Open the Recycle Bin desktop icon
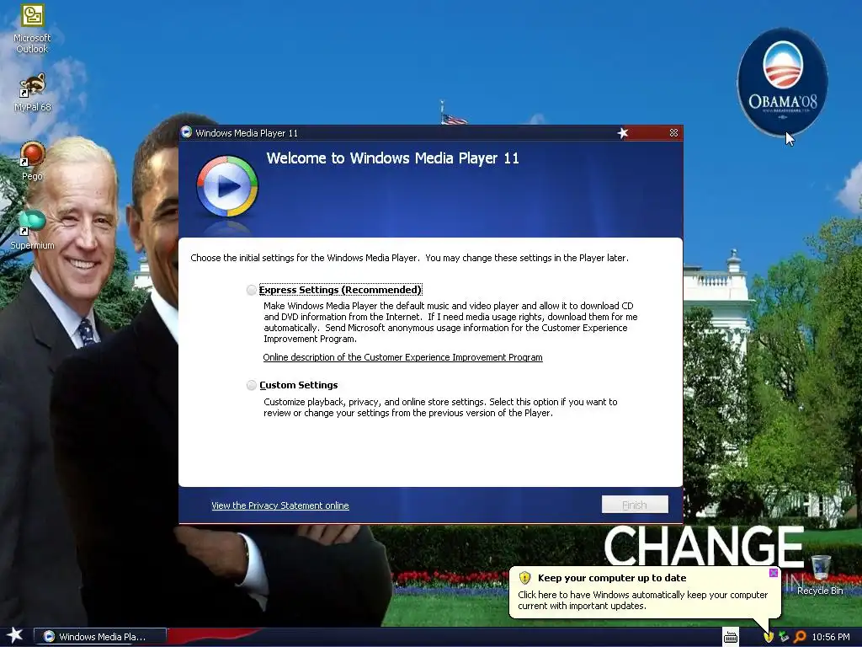 pyautogui.click(x=820, y=575)
